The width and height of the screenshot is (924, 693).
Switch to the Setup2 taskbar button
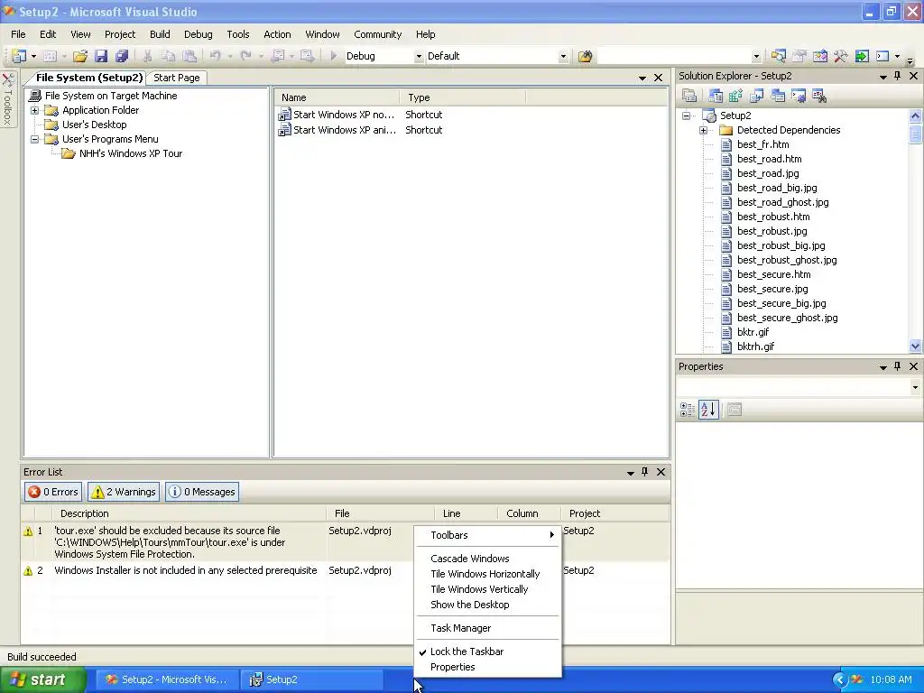tap(312, 679)
